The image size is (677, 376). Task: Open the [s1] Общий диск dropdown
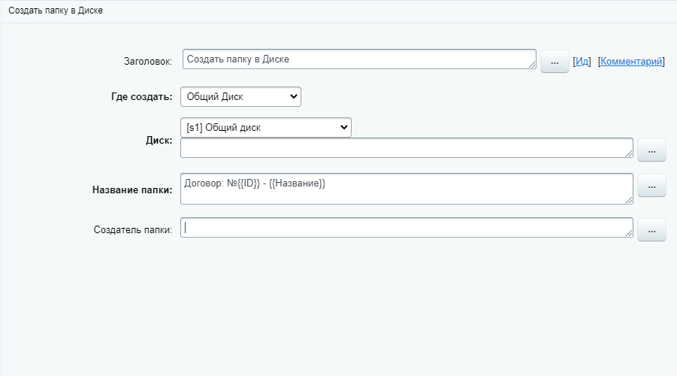tap(266, 128)
